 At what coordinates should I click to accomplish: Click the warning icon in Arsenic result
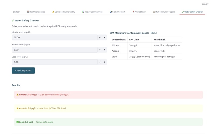[x=17, y=108]
